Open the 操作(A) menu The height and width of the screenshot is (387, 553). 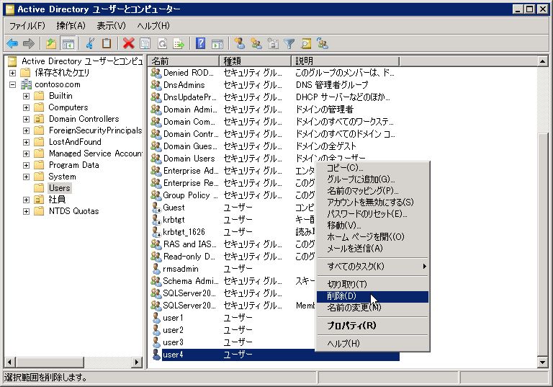[x=71, y=26]
